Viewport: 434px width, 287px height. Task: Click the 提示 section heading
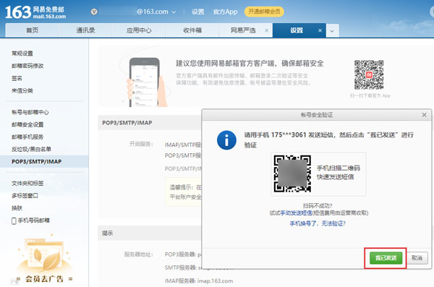pos(107,233)
